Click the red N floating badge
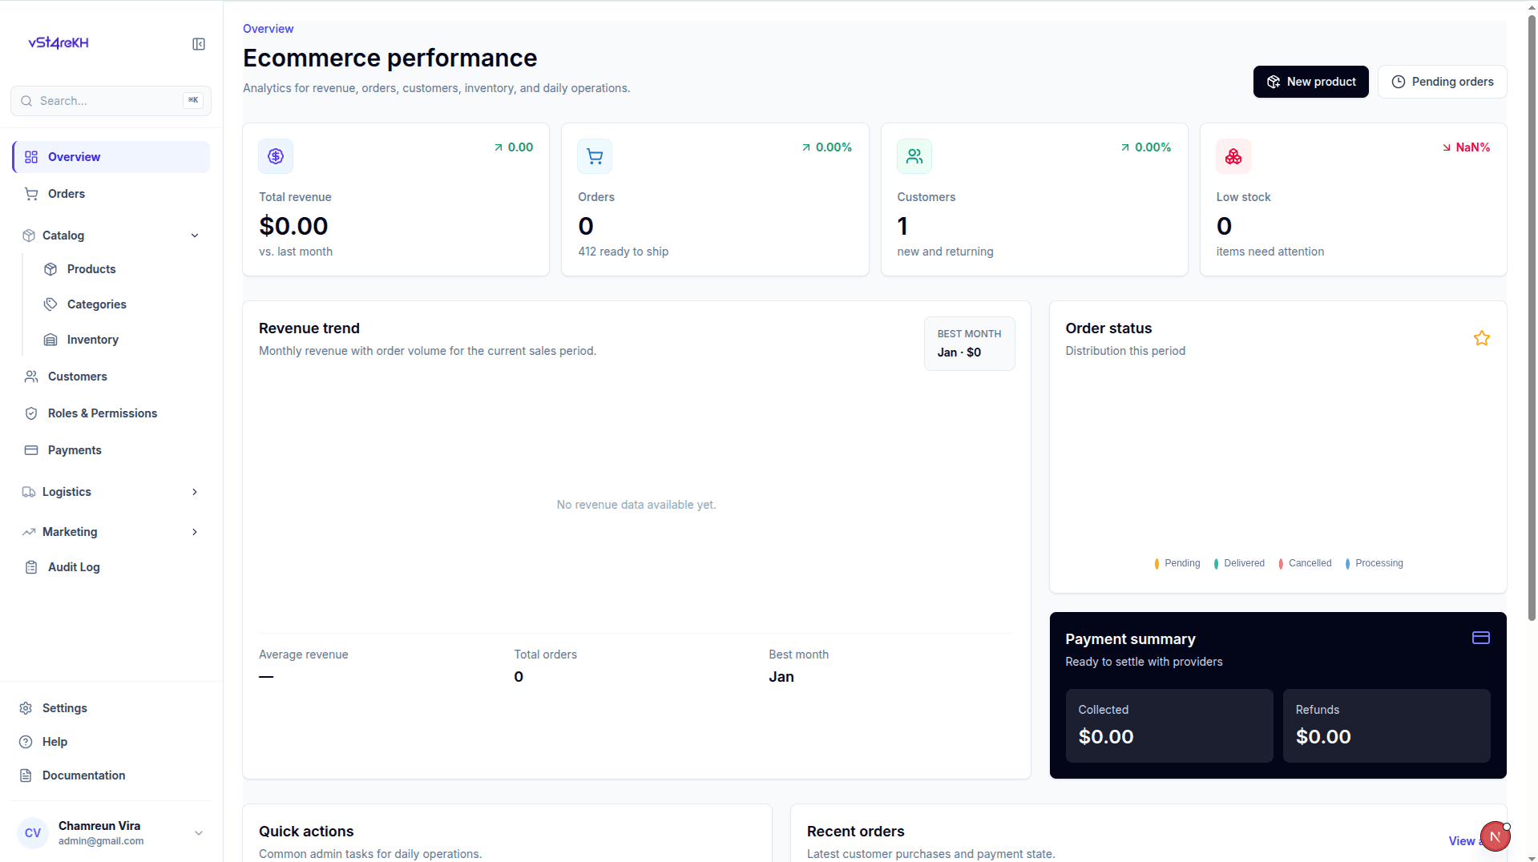Screen dimensions: 1538x862 1496,836
